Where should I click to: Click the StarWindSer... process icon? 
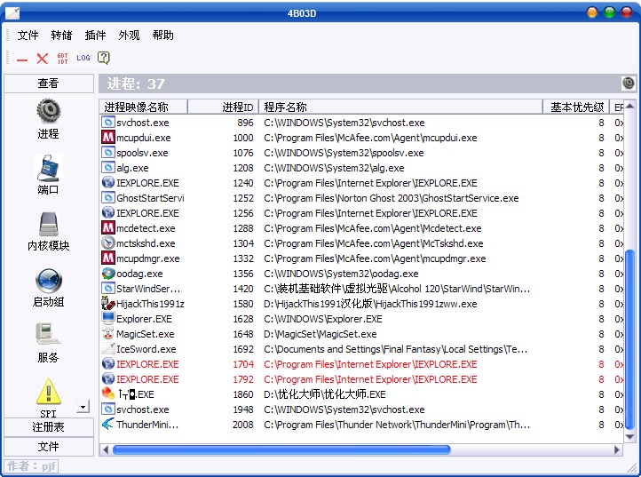(x=108, y=289)
